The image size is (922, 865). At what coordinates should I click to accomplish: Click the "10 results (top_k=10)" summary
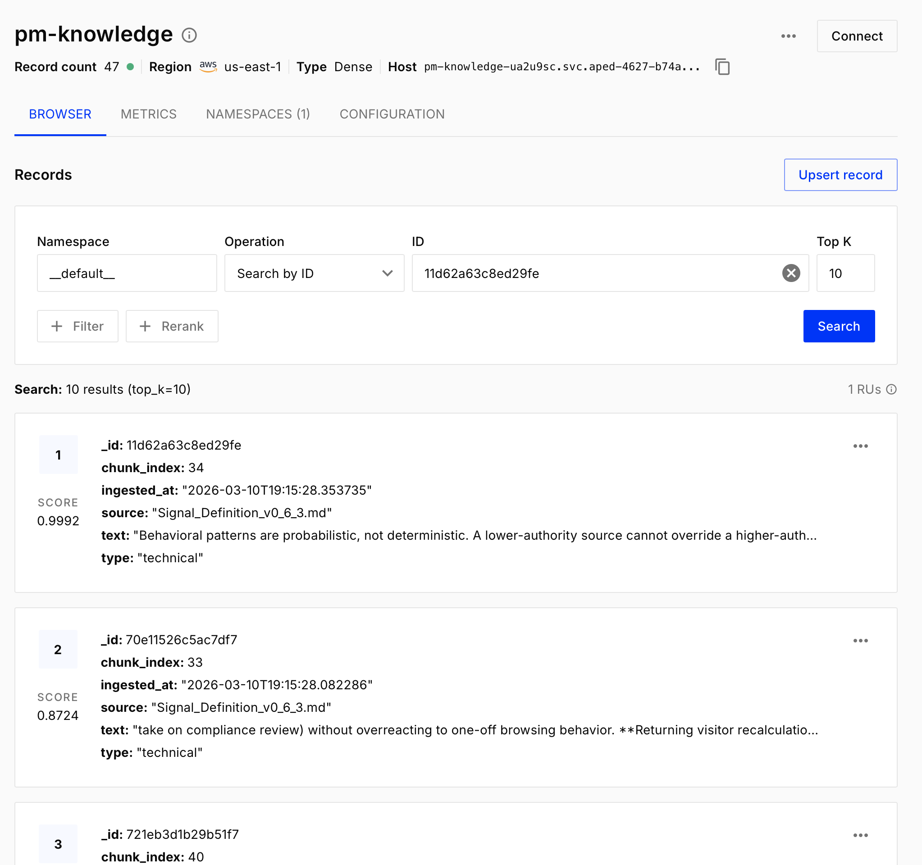[x=128, y=389]
